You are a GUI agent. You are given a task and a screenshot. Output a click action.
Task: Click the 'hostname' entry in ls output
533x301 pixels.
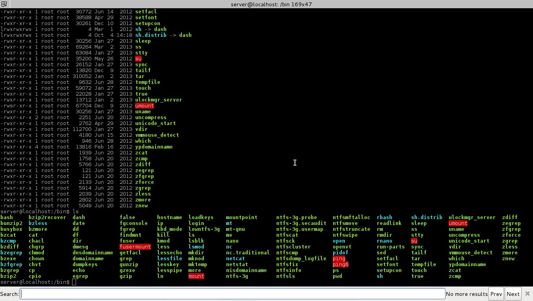pyautogui.click(x=169, y=218)
